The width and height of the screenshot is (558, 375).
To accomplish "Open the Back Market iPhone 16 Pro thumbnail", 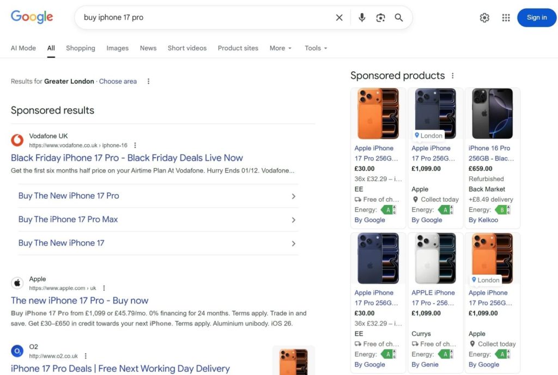I will click(x=492, y=113).
